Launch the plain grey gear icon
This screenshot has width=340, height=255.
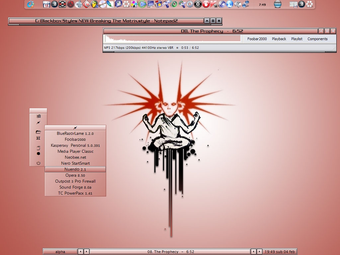tap(190, 4)
